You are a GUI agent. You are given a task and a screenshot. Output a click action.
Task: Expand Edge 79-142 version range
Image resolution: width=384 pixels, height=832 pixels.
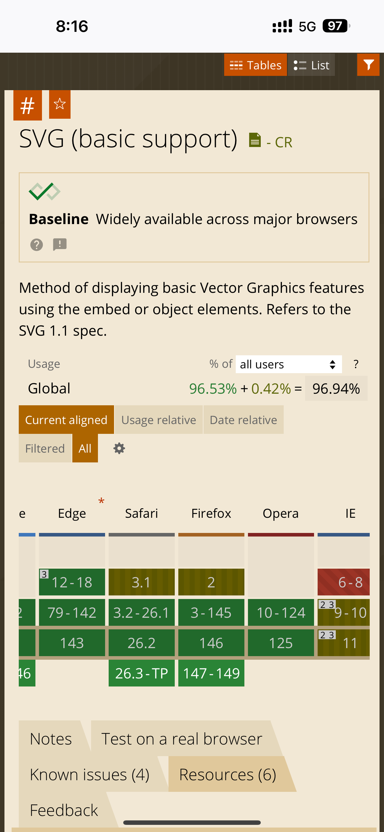click(72, 612)
